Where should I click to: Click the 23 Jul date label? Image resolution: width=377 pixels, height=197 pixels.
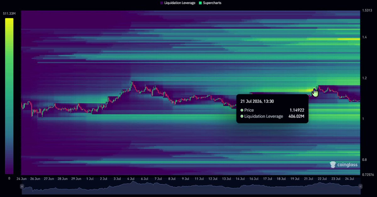coord(336,179)
